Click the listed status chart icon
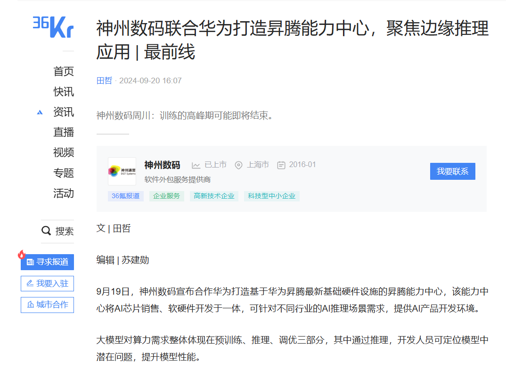The image size is (506, 369). (196, 165)
